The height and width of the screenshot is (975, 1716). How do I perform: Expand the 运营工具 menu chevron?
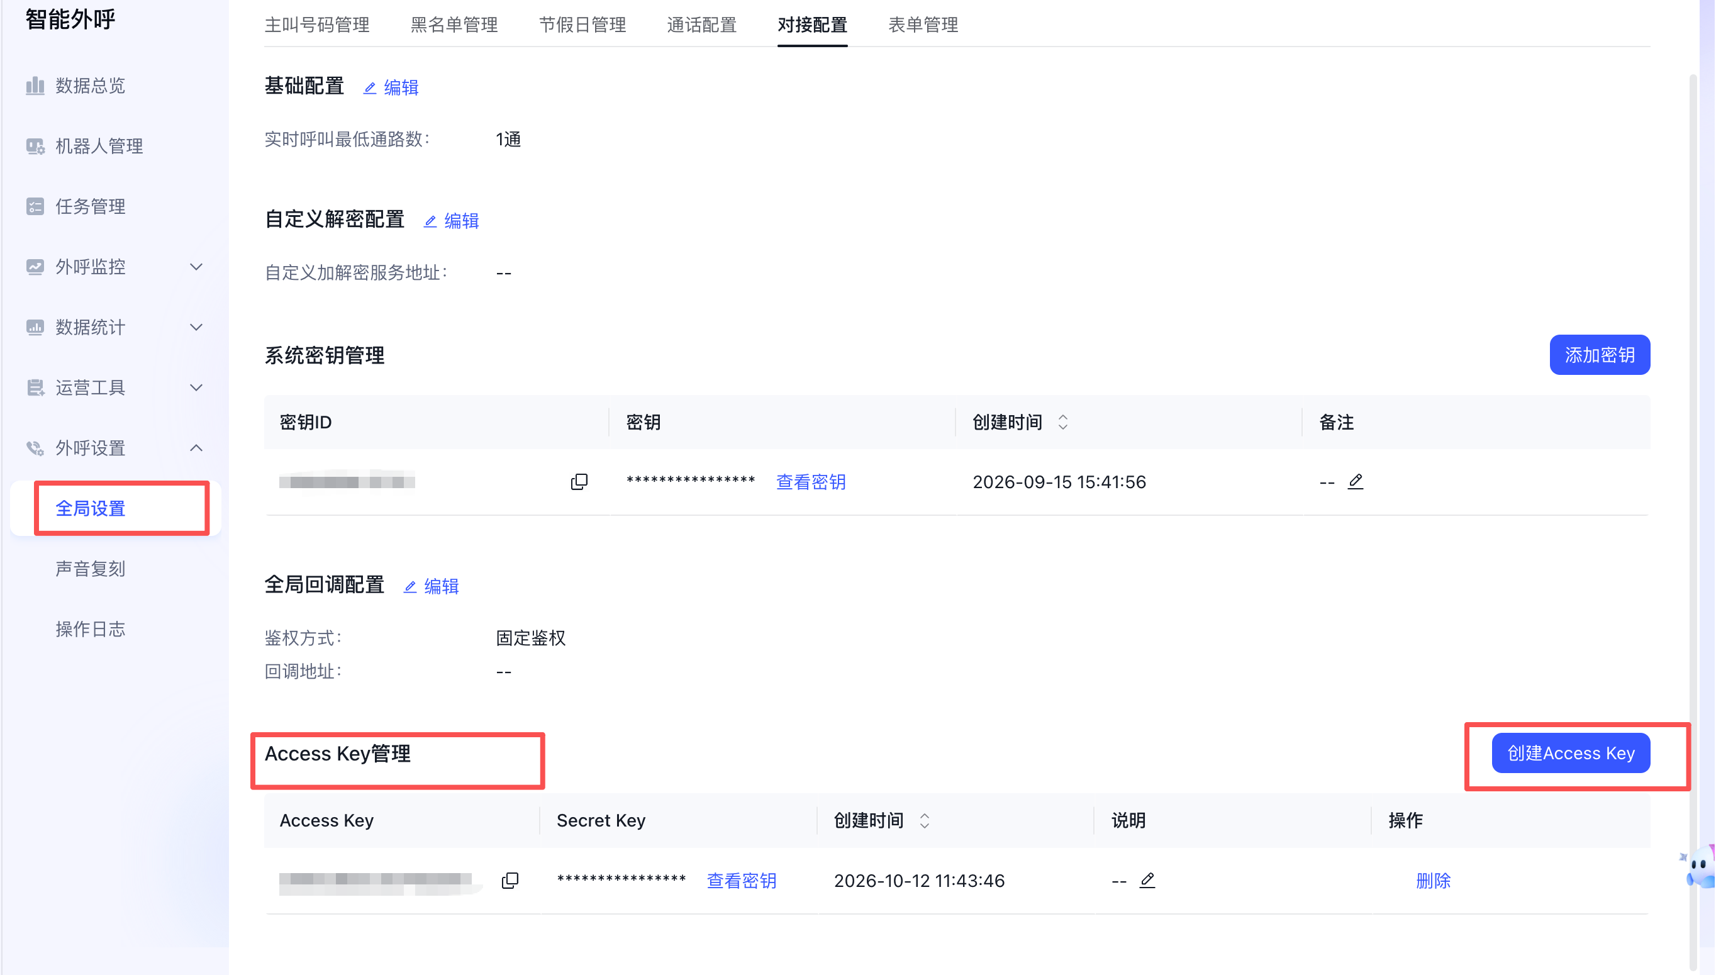coord(196,387)
